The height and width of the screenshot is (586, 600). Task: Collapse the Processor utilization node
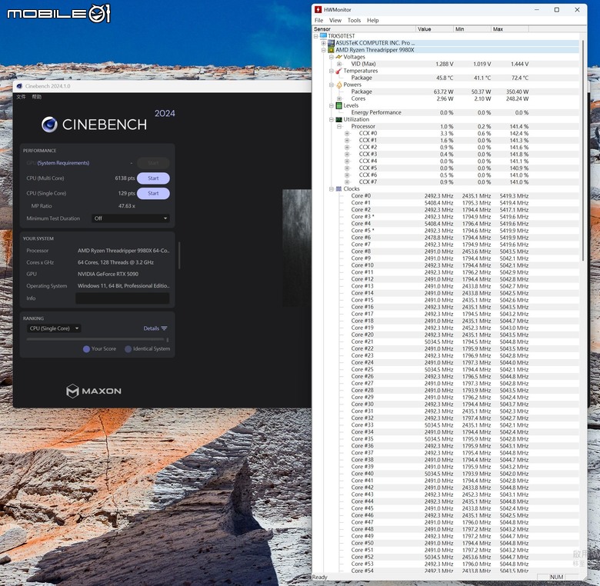pyautogui.click(x=339, y=126)
